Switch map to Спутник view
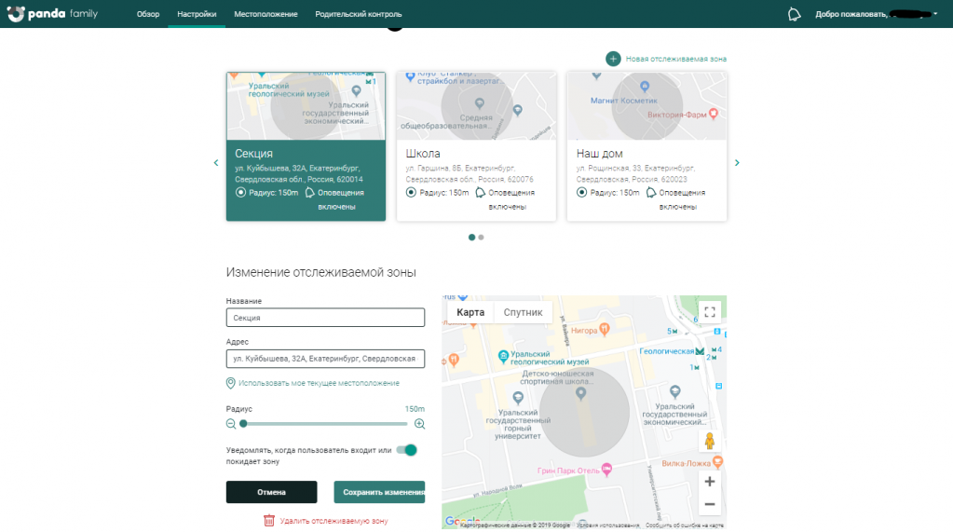 click(x=523, y=312)
